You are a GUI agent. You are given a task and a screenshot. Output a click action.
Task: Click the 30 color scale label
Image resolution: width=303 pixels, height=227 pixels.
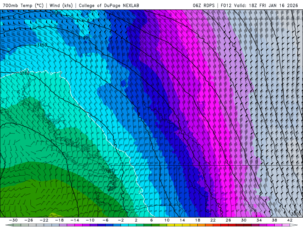click(x=244, y=220)
